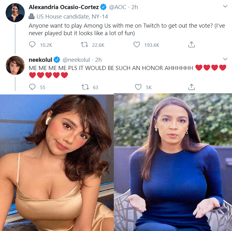Share neekolul's tweet via the upload icon
Image resolution: width=232 pixels, height=231 pixels.
click(192, 87)
